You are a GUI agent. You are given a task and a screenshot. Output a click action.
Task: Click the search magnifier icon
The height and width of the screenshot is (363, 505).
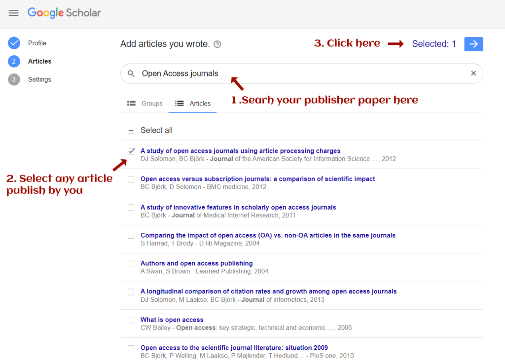(x=131, y=73)
